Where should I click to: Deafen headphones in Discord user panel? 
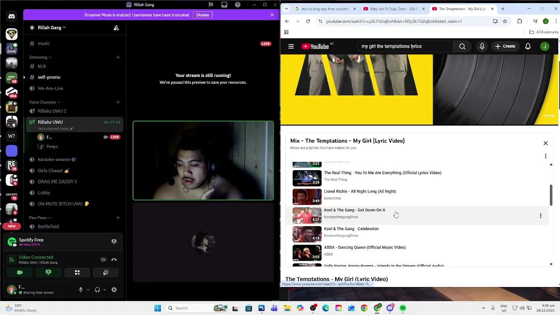[97, 290]
